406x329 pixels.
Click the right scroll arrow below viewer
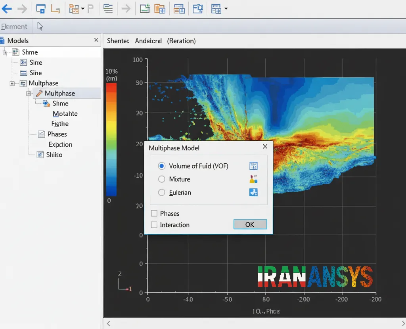coord(403,323)
